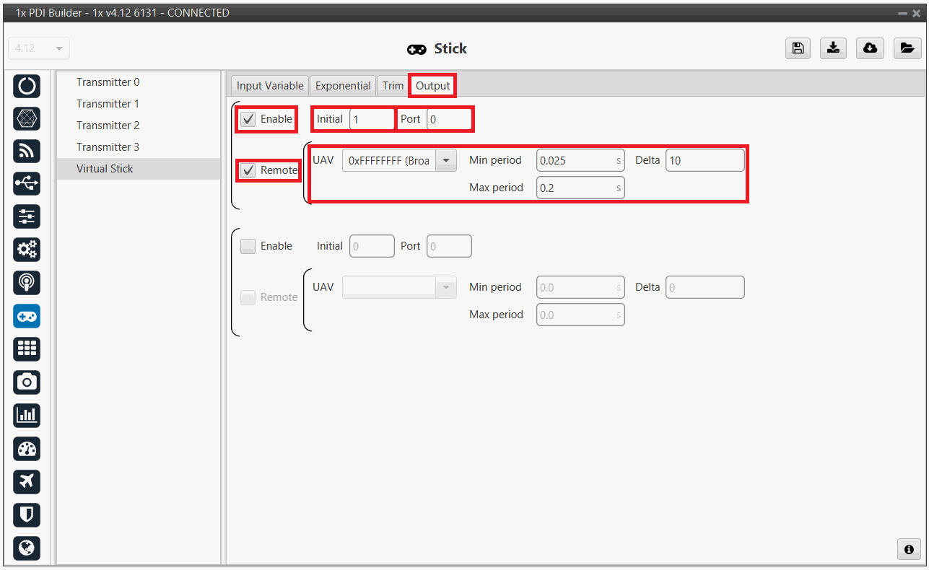This screenshot has width=929, height=570.
Task: Click the info button in bottom corner
Action: 909,549
